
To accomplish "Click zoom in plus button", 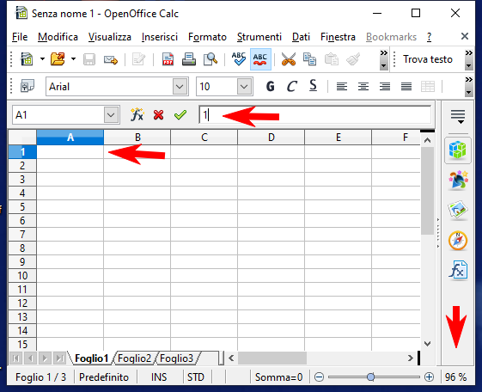I will coord(429,377).
